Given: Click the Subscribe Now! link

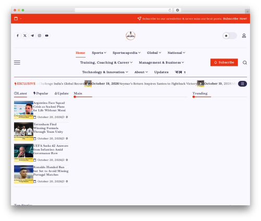Looking at the screenshot, I should [x=235, y=19].
